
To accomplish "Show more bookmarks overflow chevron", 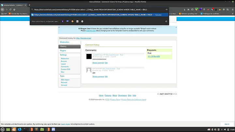I will point(233,14).
